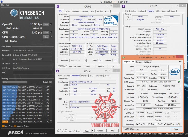
Task: Select ranking row 186 AMD A10-5800K
Action: [26, 87]
